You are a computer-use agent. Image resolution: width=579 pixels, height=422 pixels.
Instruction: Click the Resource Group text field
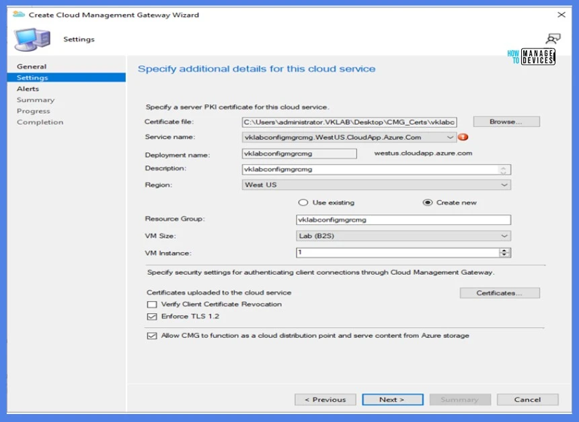pyautogui.click(x=403, y=220)
